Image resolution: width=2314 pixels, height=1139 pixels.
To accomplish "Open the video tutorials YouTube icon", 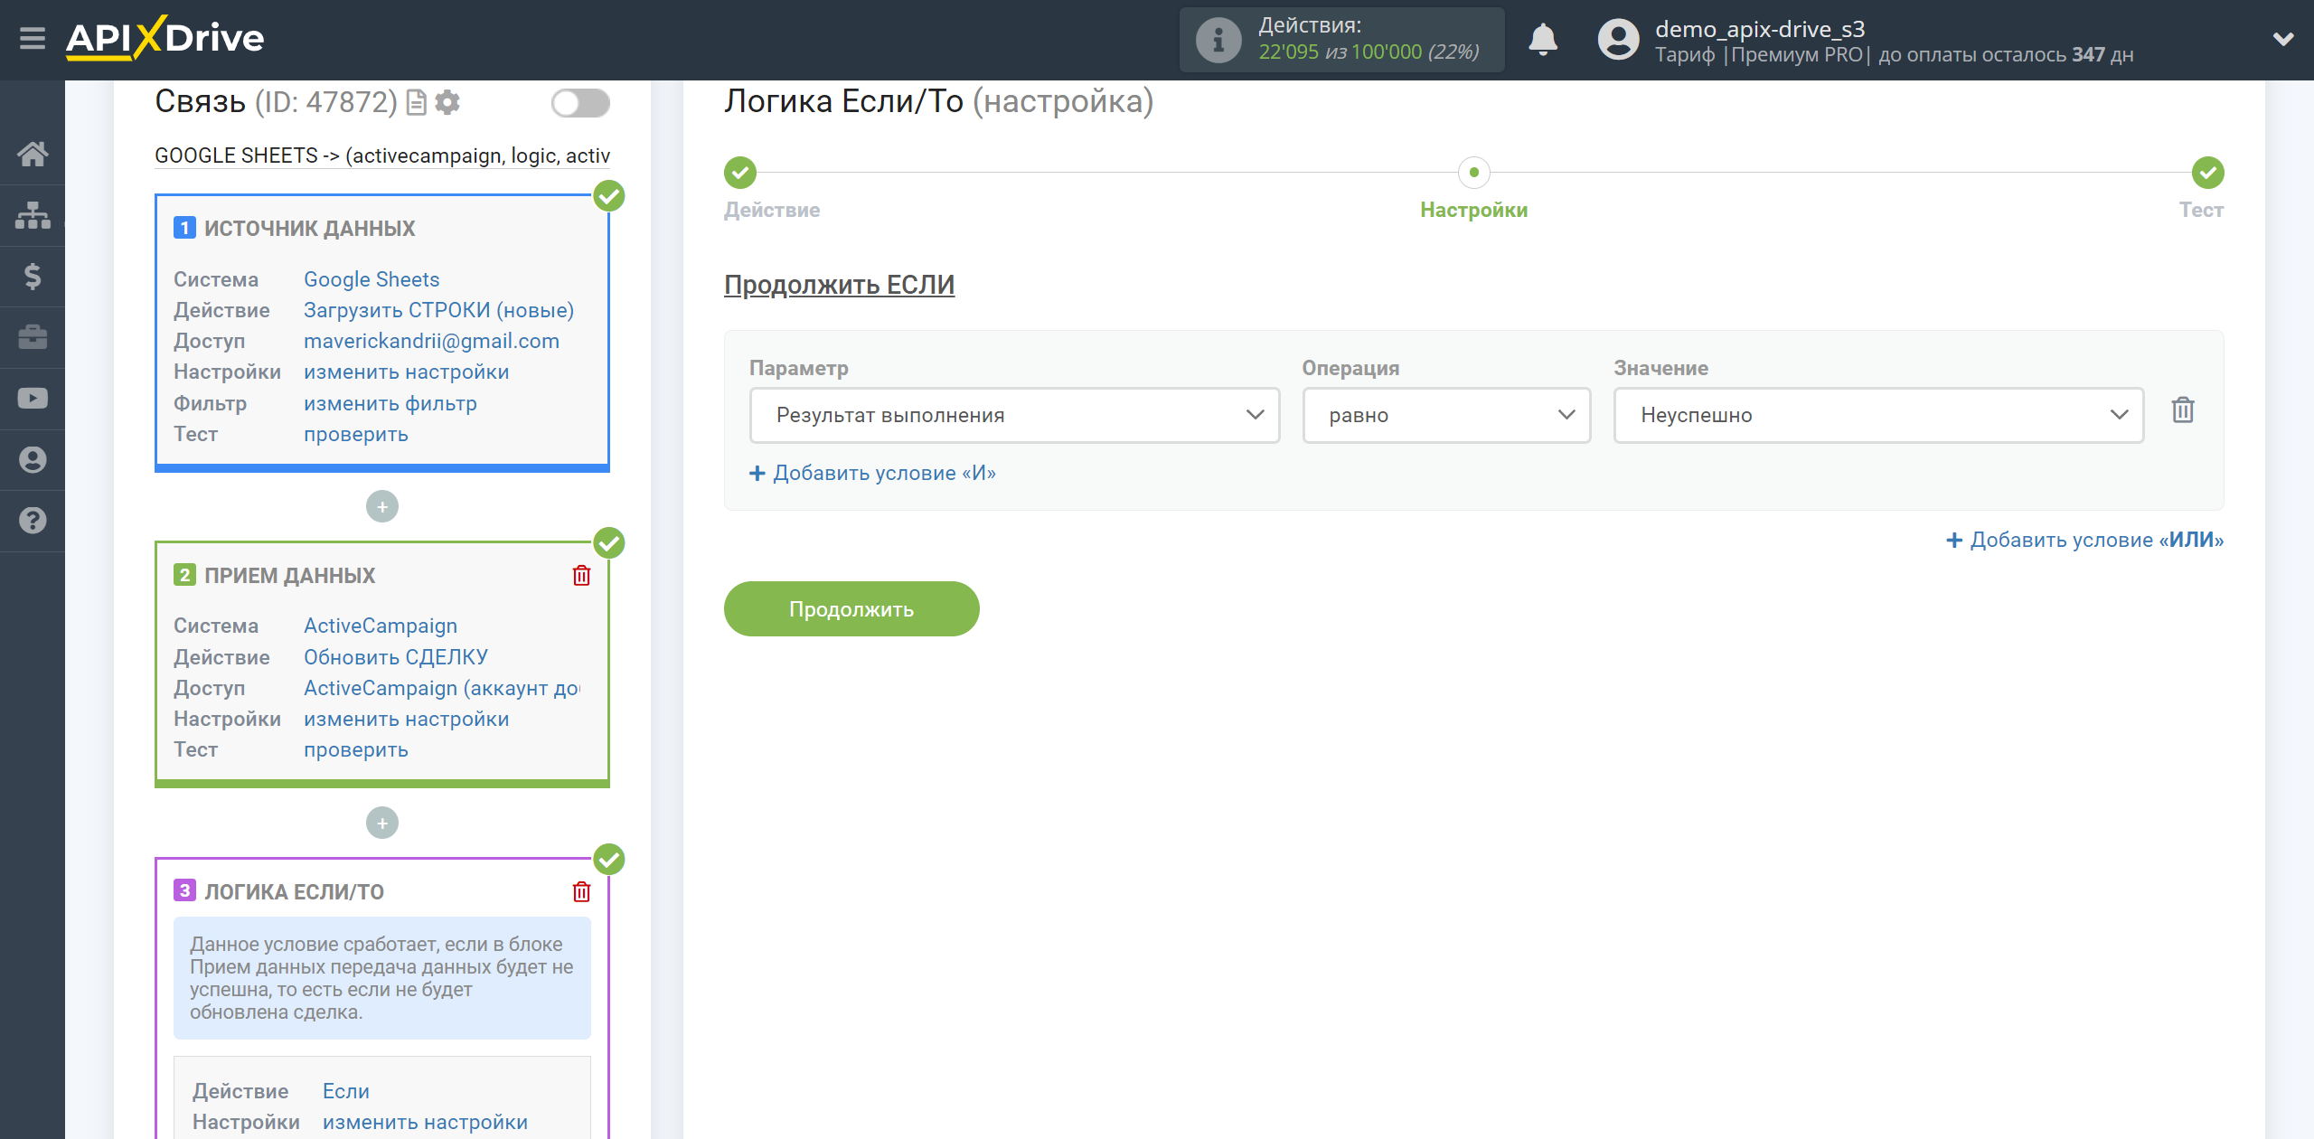I will coord(33,399).
